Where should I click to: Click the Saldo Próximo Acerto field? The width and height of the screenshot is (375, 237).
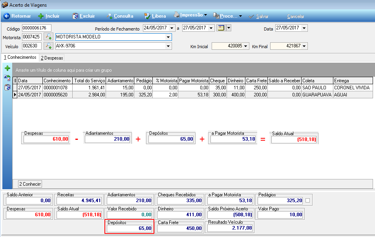230,215
